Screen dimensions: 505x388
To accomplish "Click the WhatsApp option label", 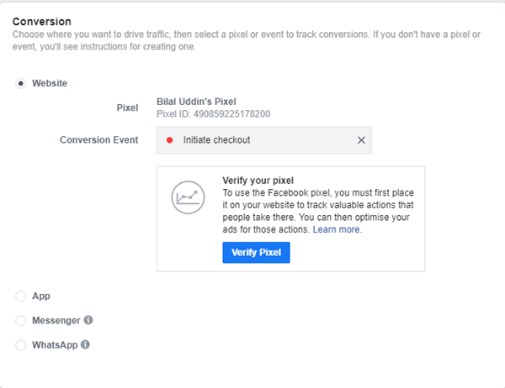I will (55, 345).
